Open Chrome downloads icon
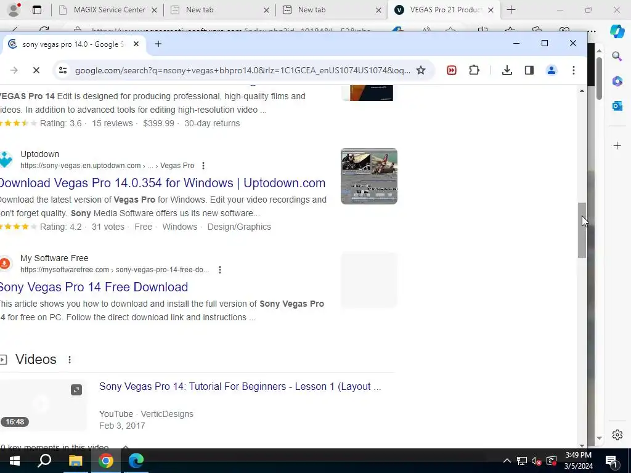Screen dimensions: 631x473 coord(507,70)
